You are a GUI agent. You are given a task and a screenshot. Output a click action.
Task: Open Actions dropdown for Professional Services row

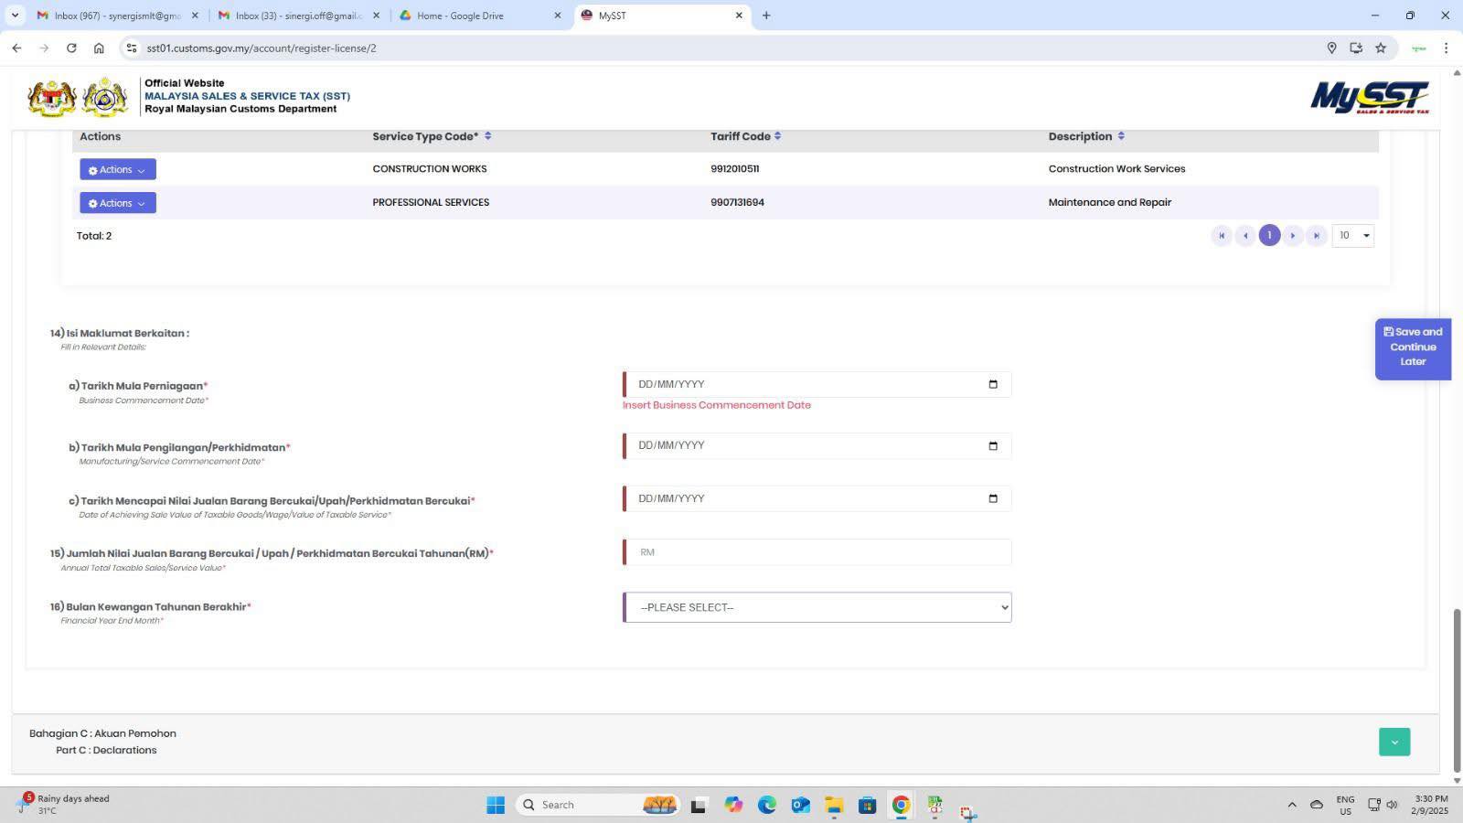(118, 203)
